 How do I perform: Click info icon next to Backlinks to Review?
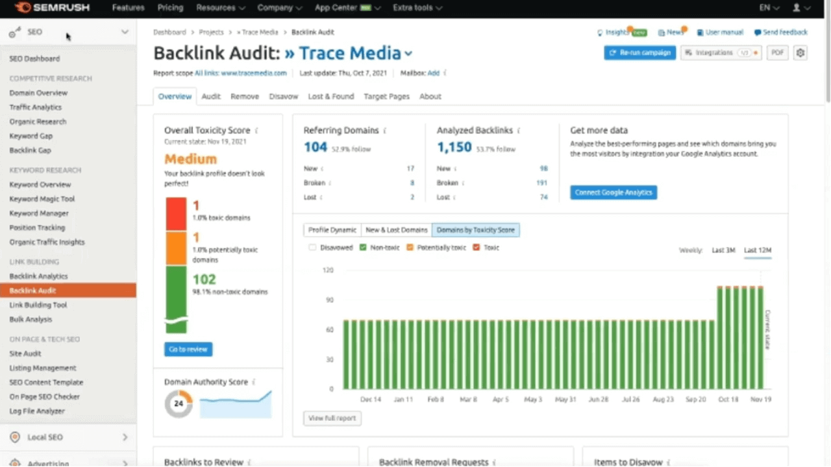[x=249, y=462]
